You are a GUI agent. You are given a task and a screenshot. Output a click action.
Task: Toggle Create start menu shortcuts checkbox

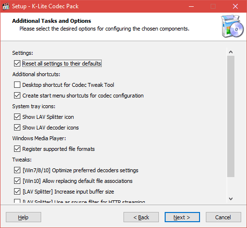pyautogui.click(x=17, y=96)
